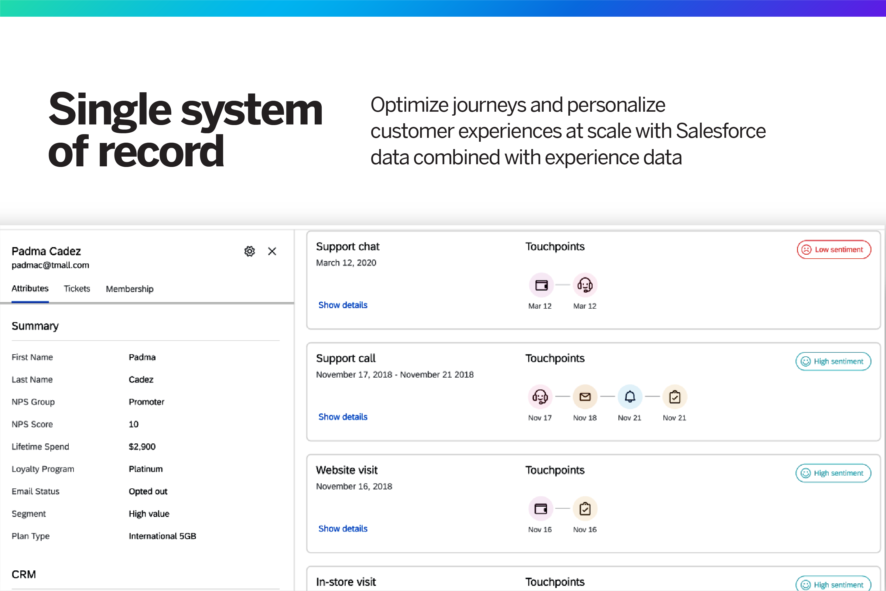Screen dimensions: 886x591
Task: Show details for Website visit
Action: click(343, 528)
